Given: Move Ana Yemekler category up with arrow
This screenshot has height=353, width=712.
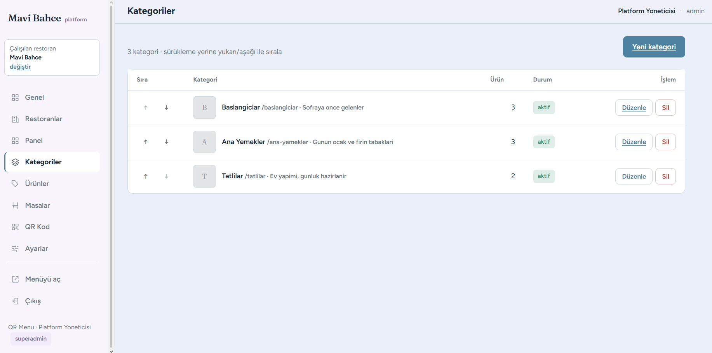Looking at the screenshot, I should pos(146,142).
